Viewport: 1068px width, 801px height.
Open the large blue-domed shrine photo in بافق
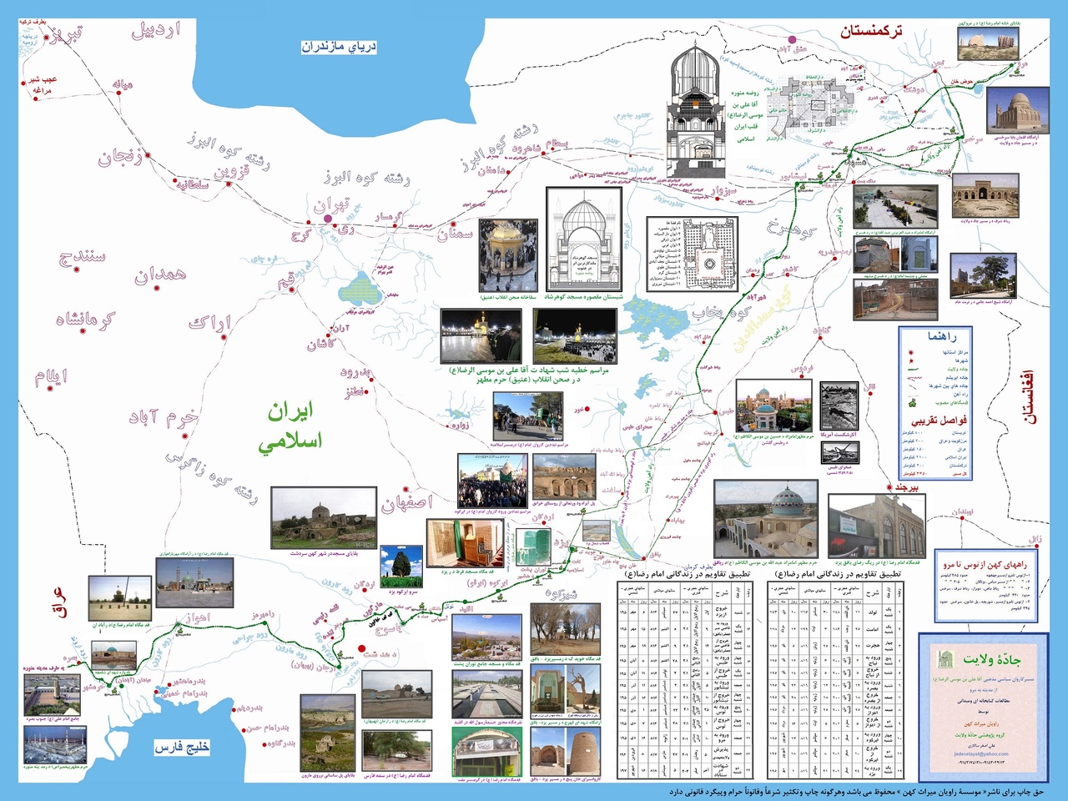pos(765,517)
